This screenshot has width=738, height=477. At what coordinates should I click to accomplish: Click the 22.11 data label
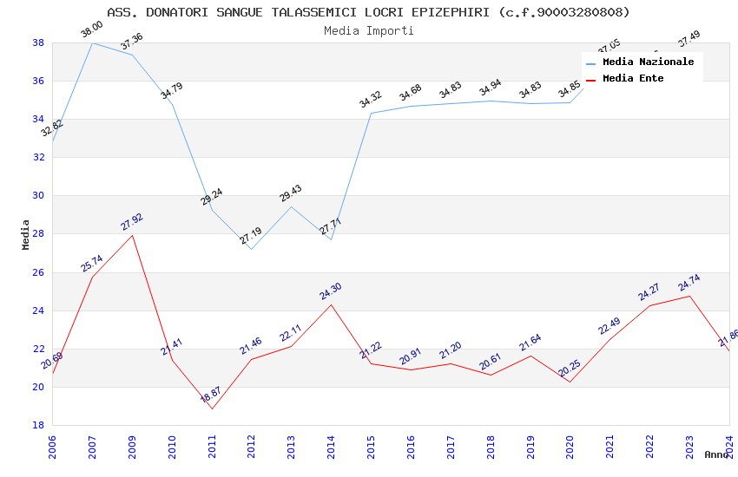(290, 333)
